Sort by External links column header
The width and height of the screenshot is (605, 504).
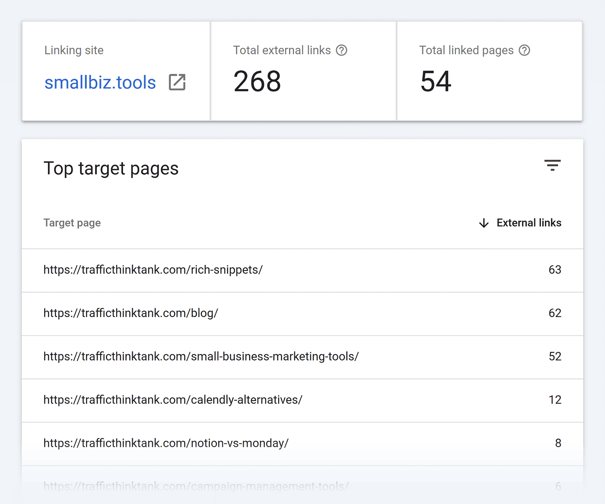[528, 223]
